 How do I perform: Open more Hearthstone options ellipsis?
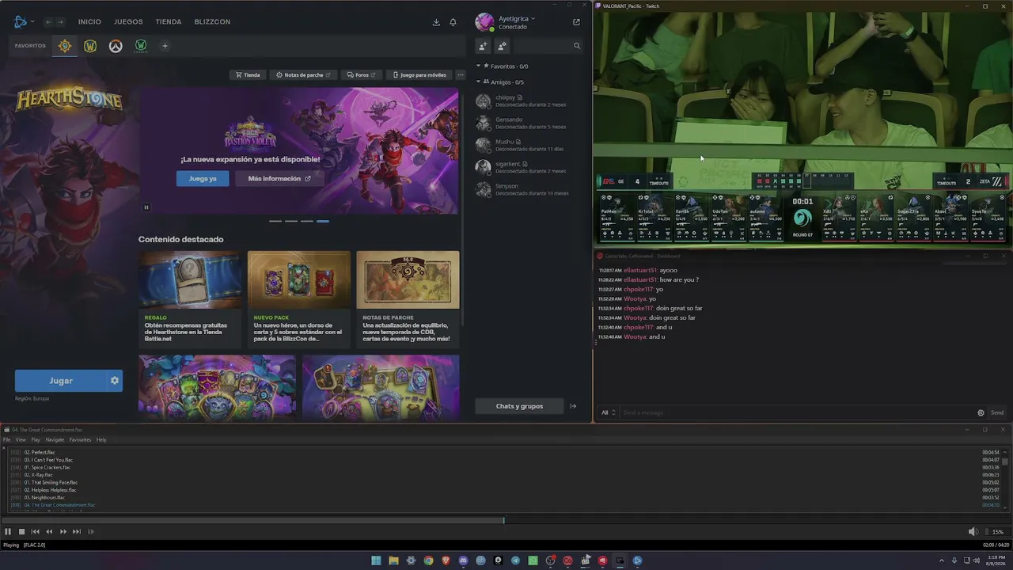pos(461,75)
